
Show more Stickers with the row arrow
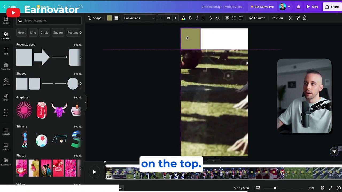(x=80, y=139)
